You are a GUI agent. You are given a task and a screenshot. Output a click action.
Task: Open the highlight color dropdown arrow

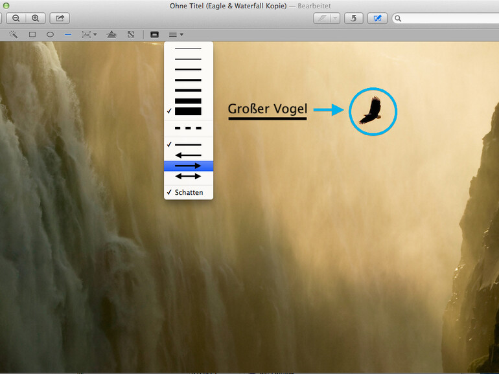(335, 18)
